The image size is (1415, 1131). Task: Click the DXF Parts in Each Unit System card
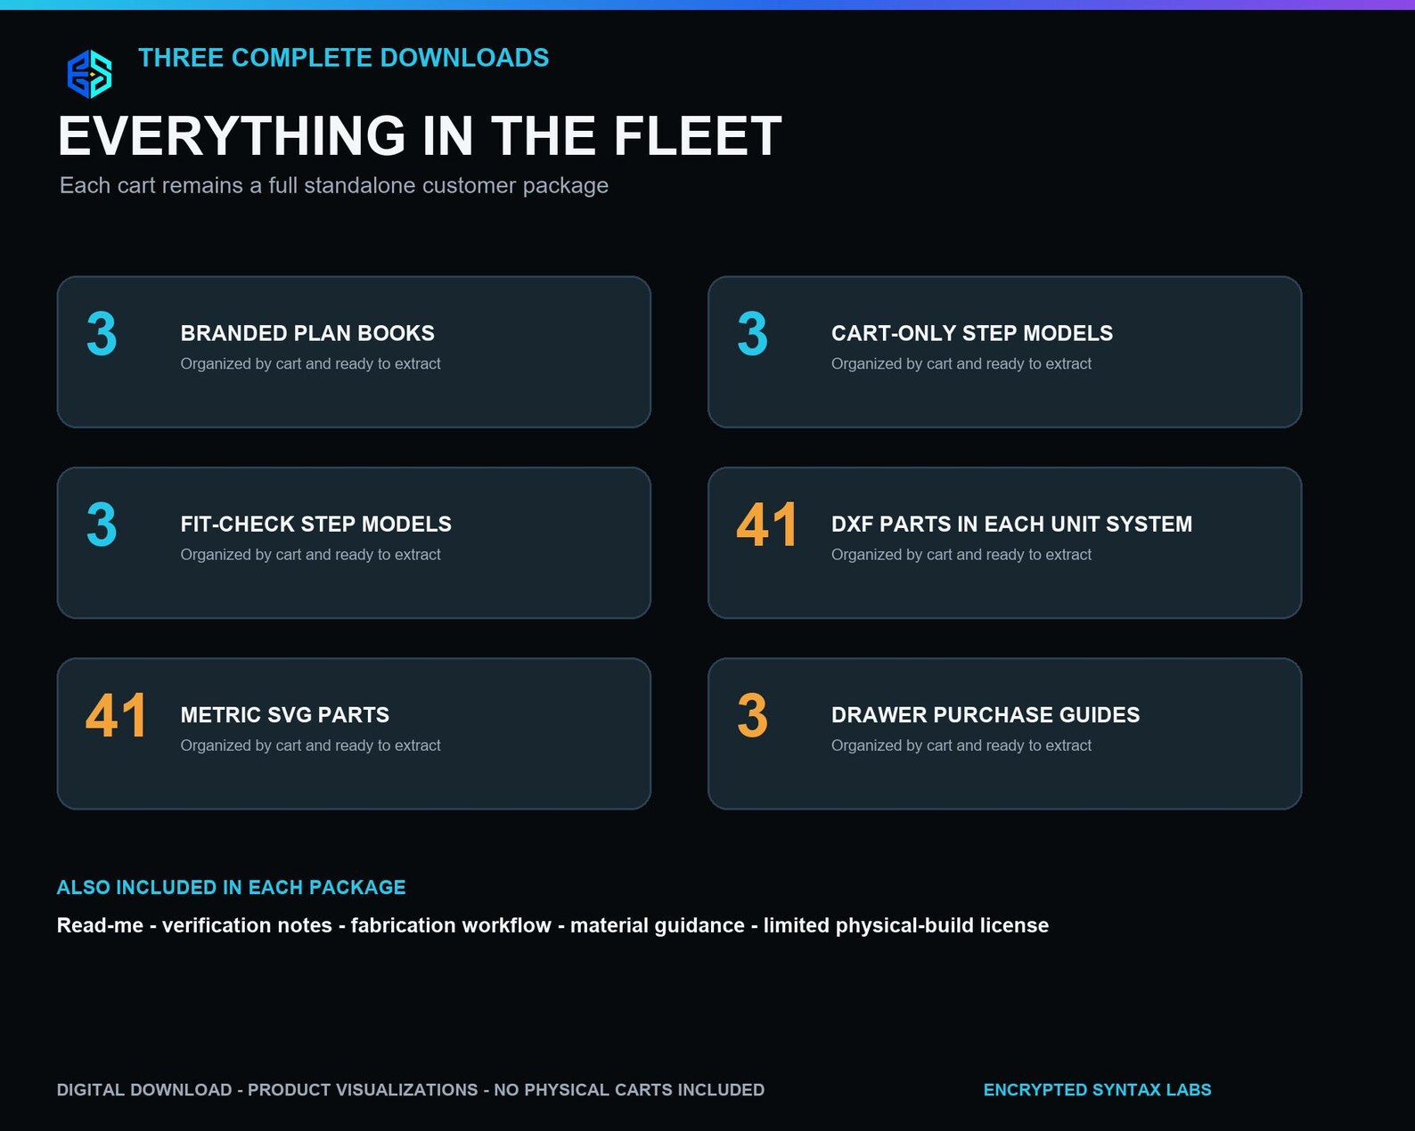coord(1004,542)
